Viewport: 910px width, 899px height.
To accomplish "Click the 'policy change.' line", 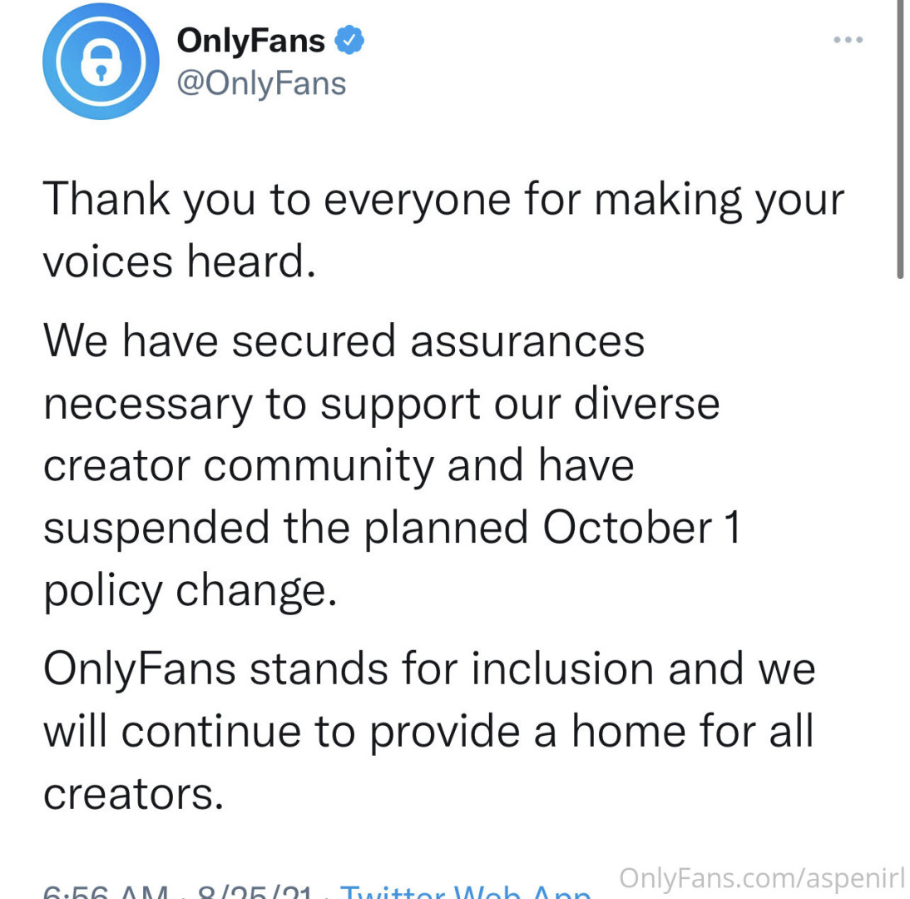I will click(190, 591).
